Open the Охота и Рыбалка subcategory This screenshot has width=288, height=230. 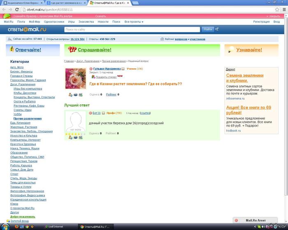click(24, 101)
